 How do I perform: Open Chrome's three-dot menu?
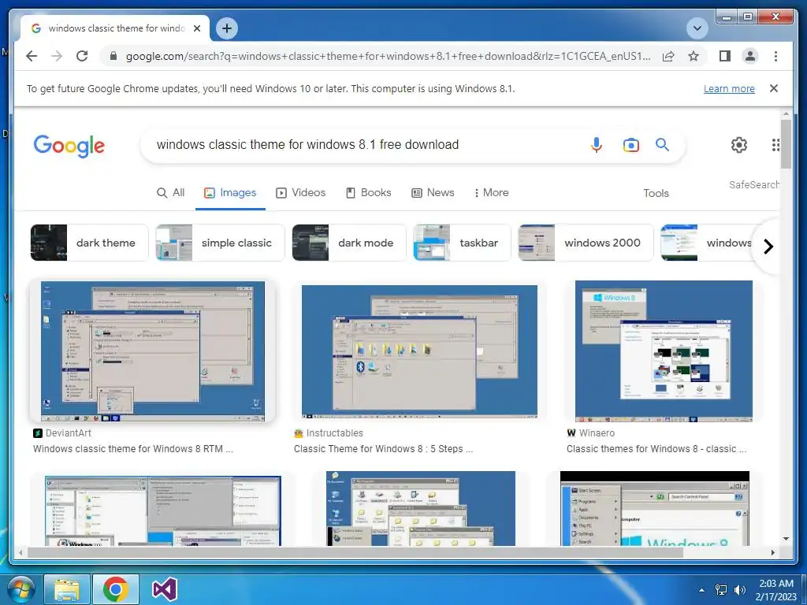[775, 56]
